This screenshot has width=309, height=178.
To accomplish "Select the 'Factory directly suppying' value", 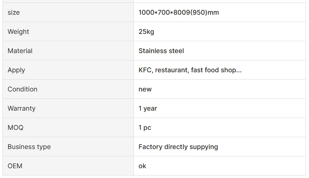I will click(178, 147).
